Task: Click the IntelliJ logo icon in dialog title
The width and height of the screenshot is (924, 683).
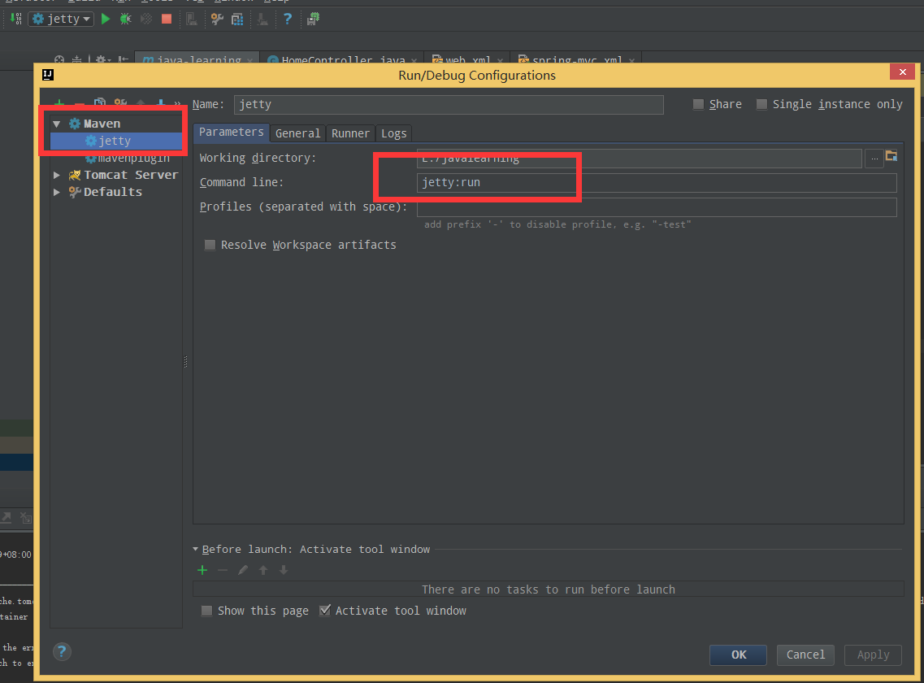Action: point(48,74)
